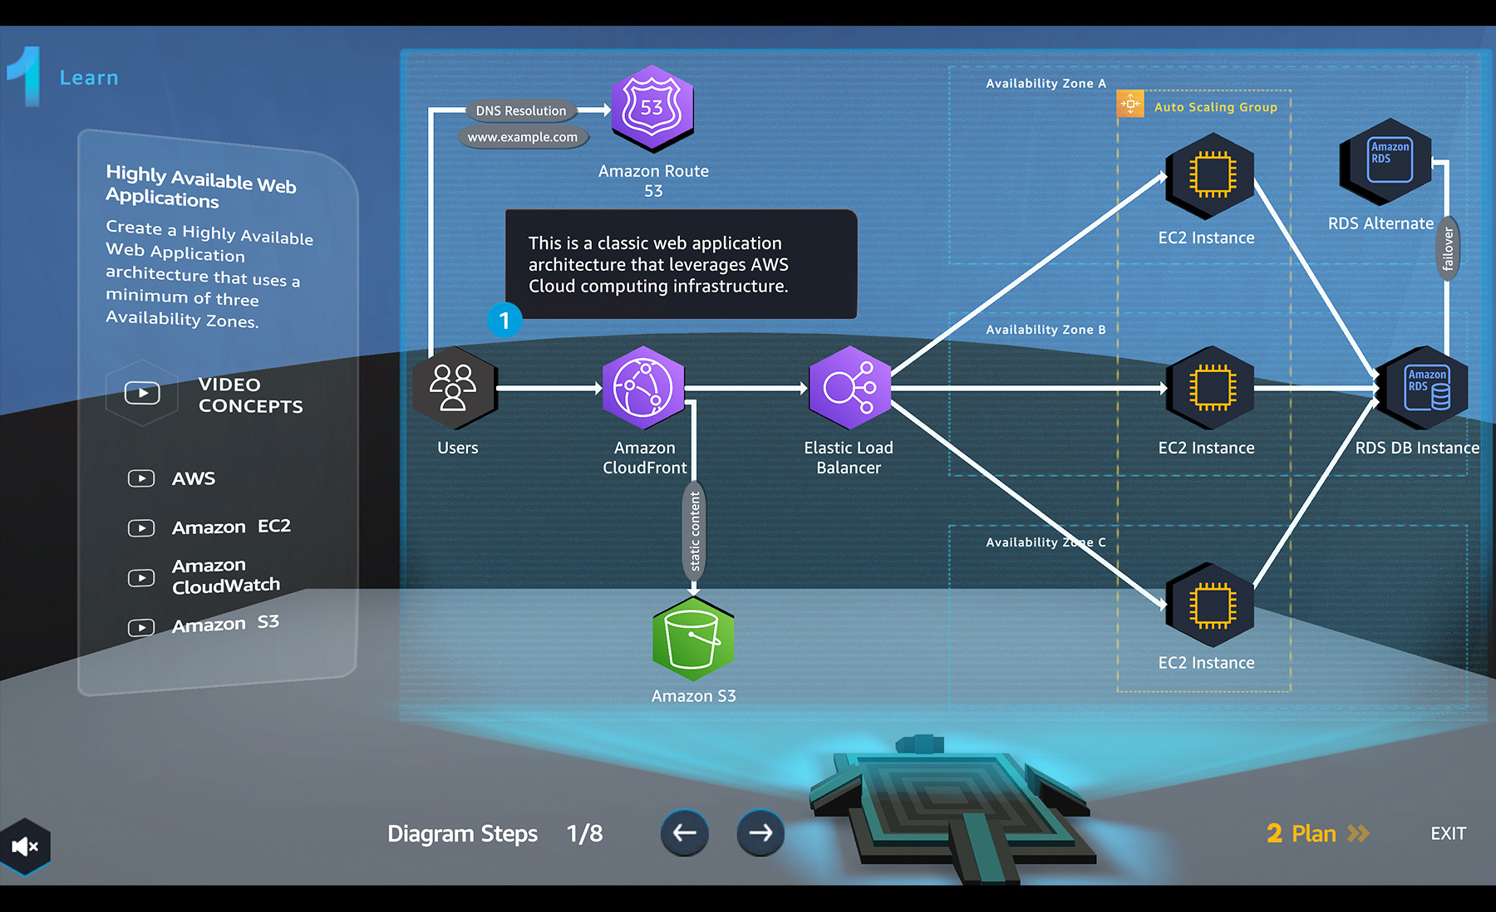Click EC2 Instance in Availability Zone C
Viewport: 1496px width, 912px height.
(1210, 605)
